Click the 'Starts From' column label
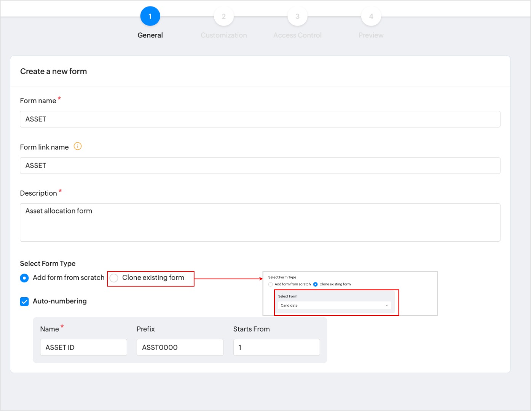The height and width of the screenshot is (411, 531). (252, 329)
